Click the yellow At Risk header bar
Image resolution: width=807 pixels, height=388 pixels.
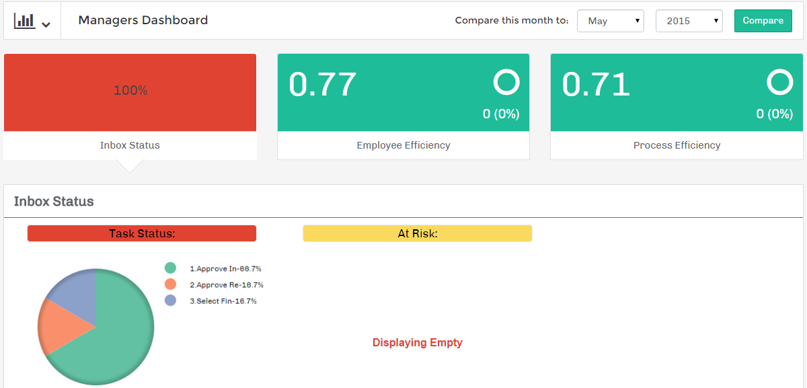pos(418,233)
